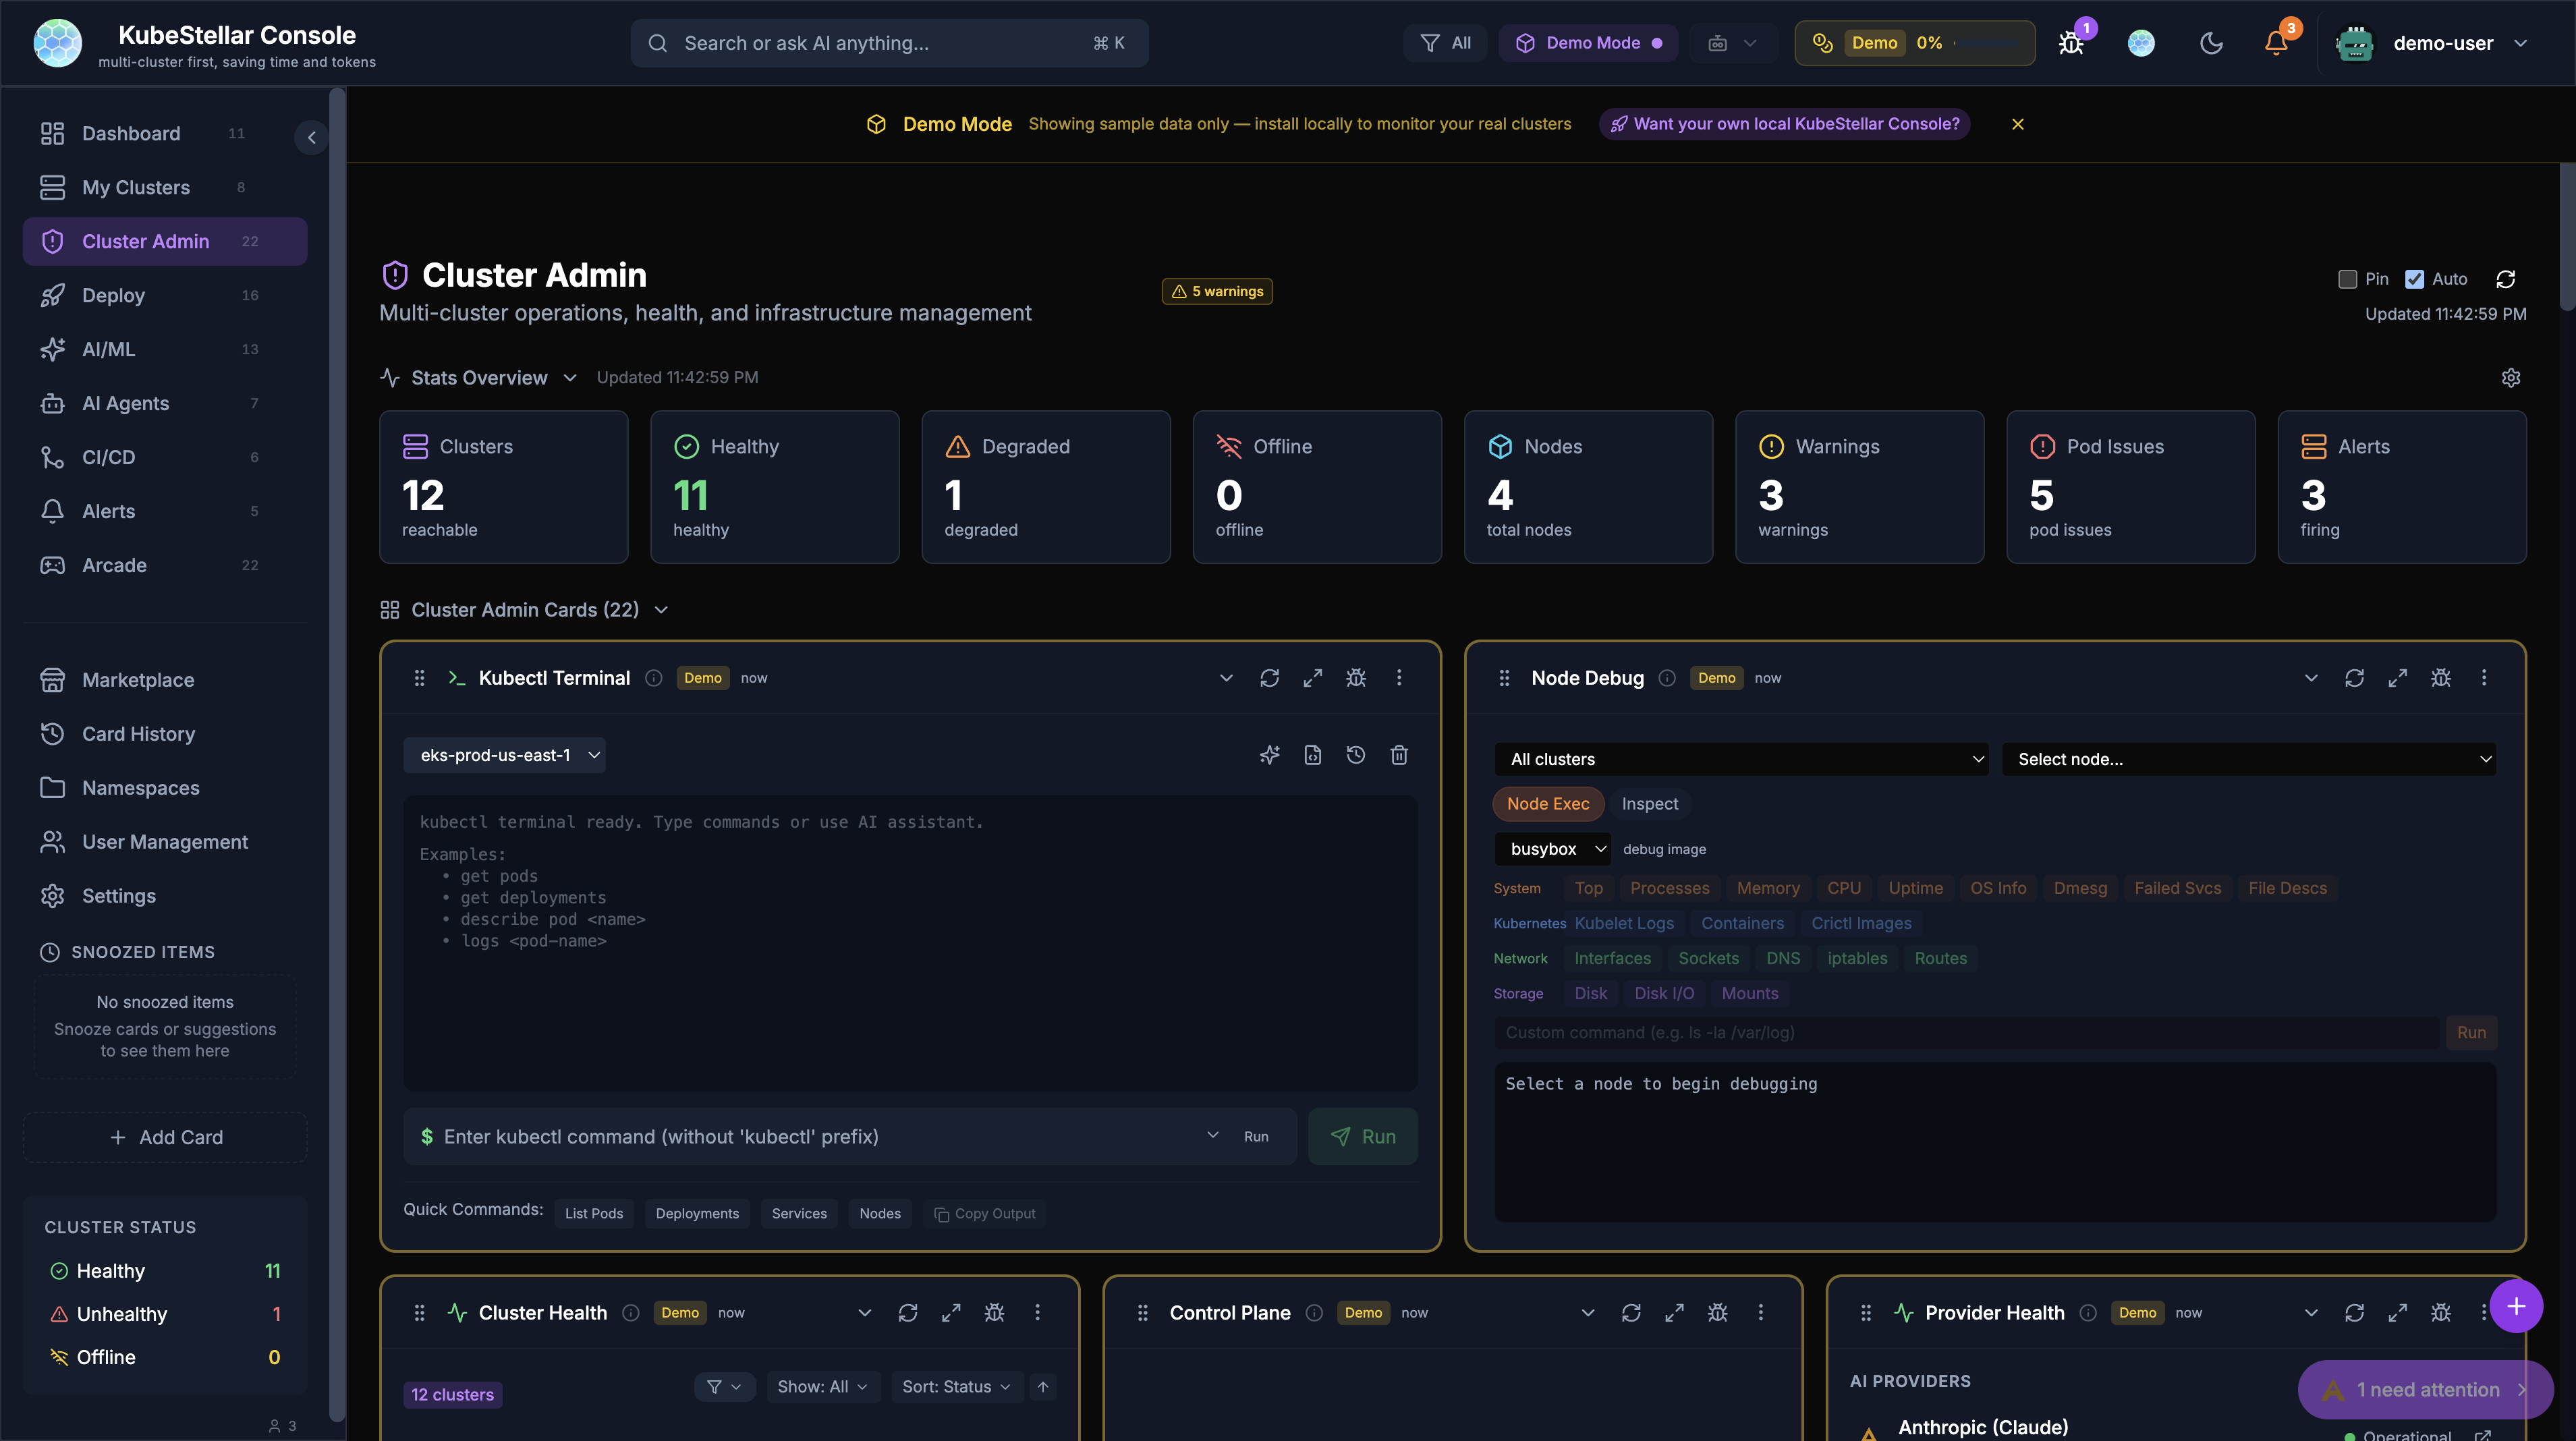Toggle dark mode with the moon icon
This screenshot has height=1441, width=2576.
2210,43
